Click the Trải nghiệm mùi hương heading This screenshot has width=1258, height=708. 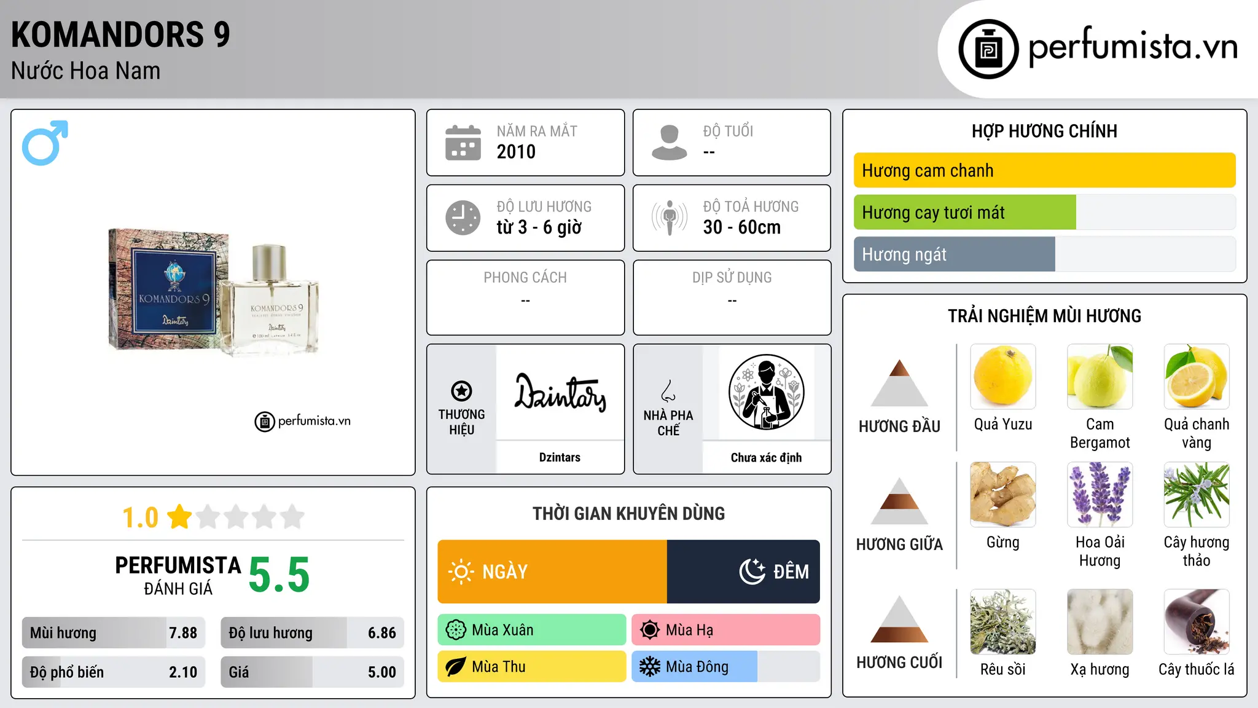point(1044,316)
